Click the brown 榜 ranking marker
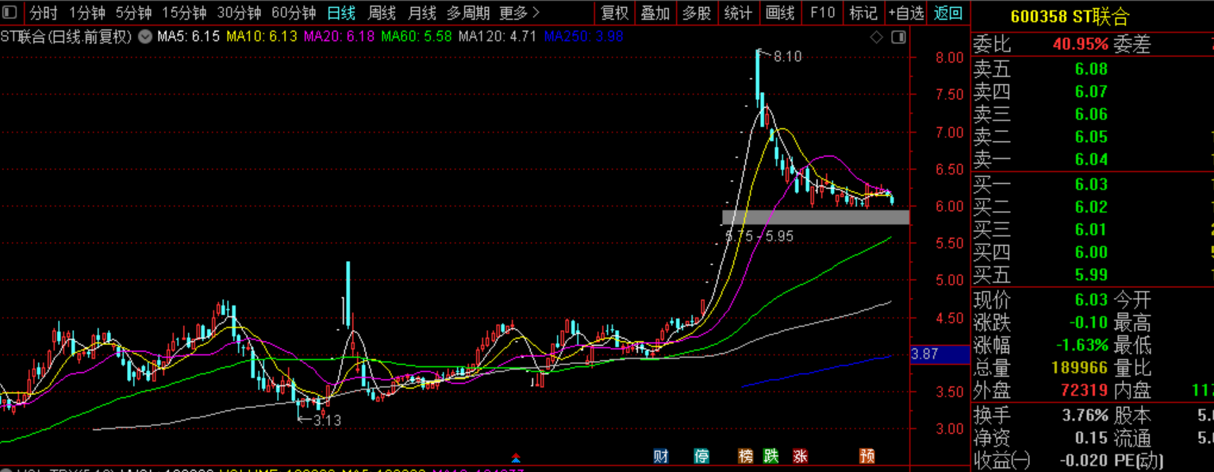Viewport: 1214px width, 472px height. click(x=745, y=456)
